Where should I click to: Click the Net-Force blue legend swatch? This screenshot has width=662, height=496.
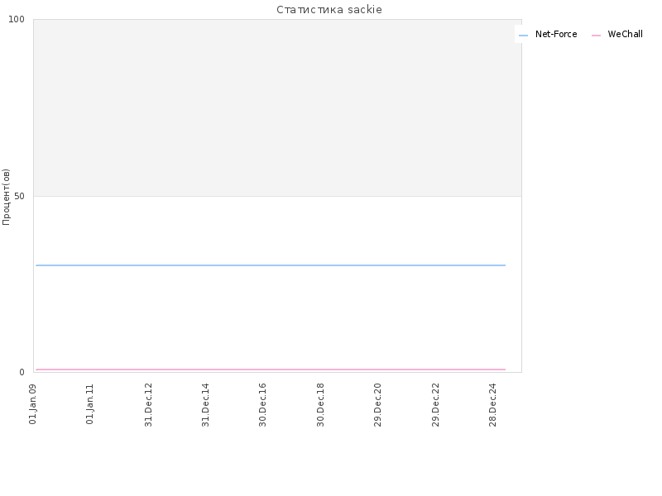point(523,36)
